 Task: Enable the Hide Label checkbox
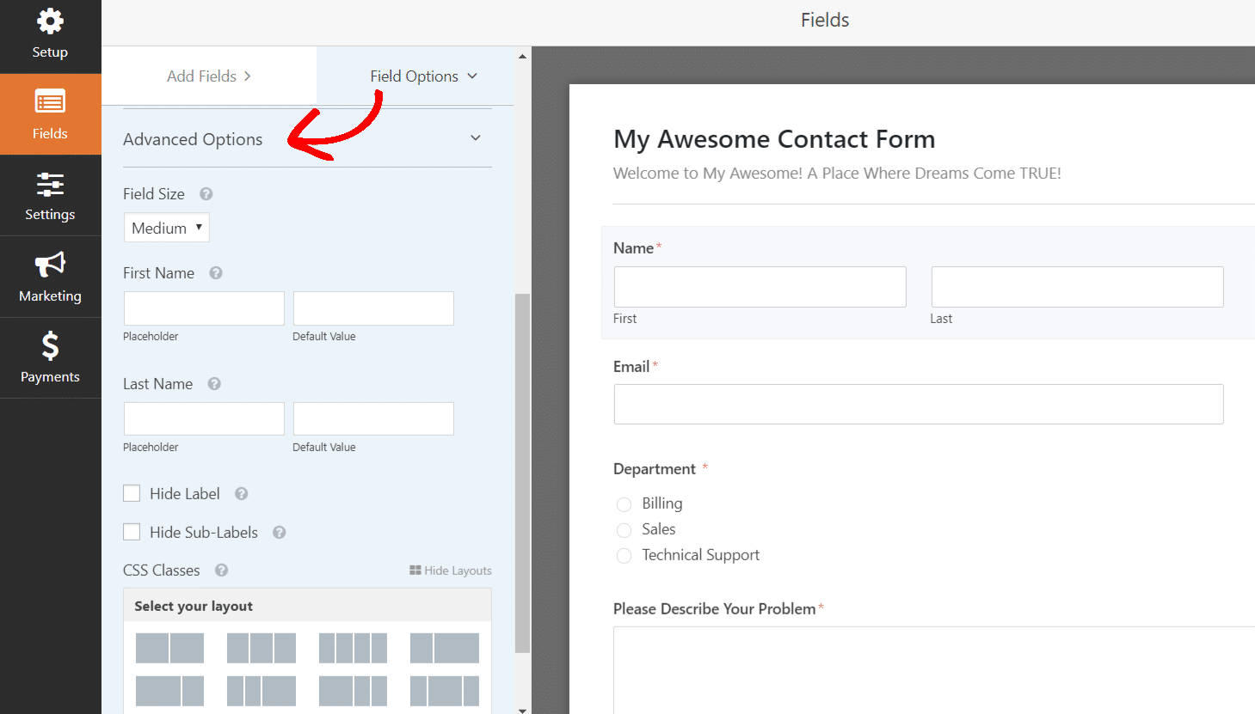132,493
